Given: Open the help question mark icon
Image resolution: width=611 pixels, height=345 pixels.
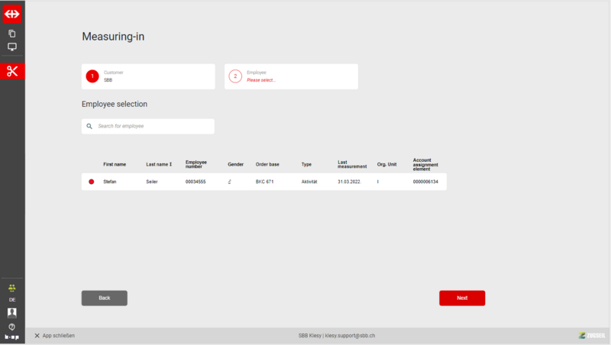Looking at the screenshot, I should tap(12, 326).
